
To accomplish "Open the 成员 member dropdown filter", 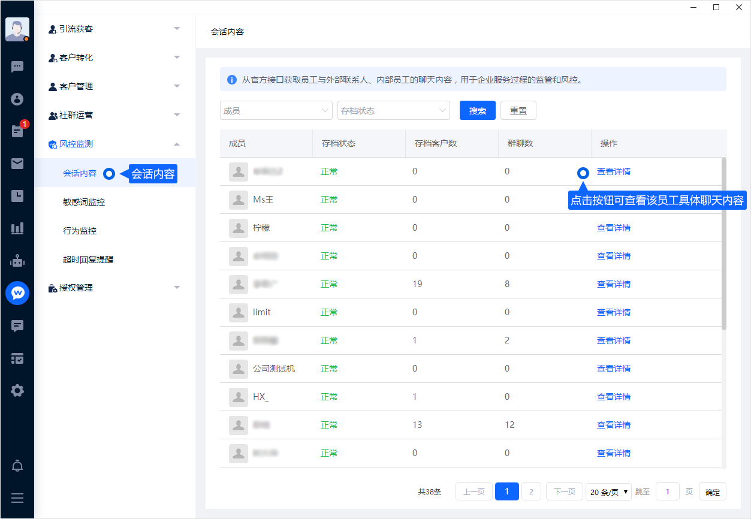I will tap(276, 111).
